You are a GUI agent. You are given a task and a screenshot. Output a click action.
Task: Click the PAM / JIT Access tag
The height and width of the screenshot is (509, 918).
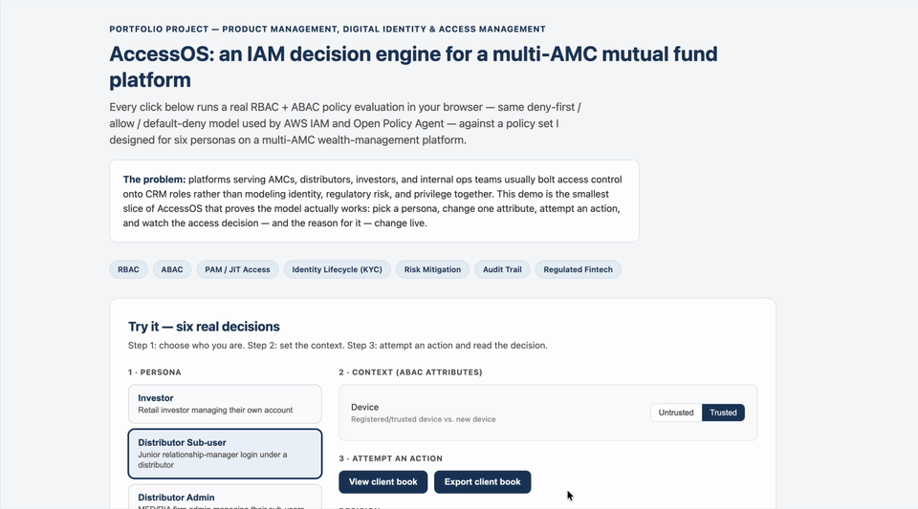(x=237, y=269)
